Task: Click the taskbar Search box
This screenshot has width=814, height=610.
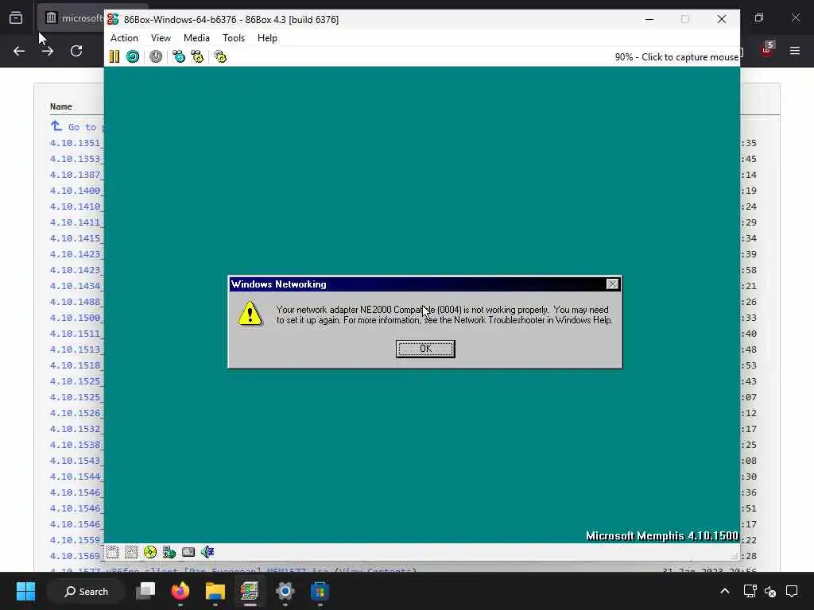Action: coord(86,591)
